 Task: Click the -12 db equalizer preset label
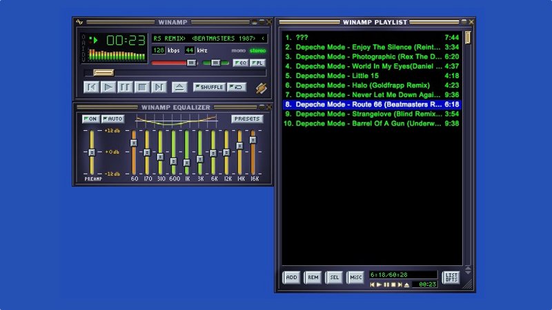112,174
